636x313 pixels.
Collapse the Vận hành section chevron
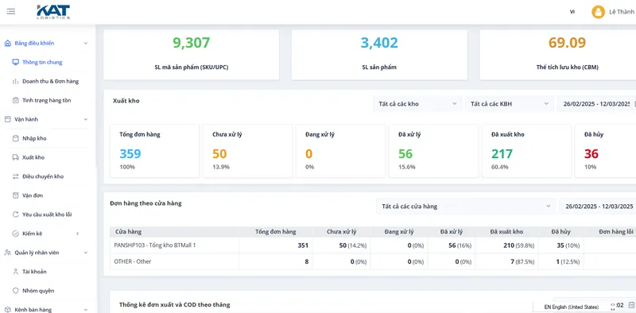(86, 119)
